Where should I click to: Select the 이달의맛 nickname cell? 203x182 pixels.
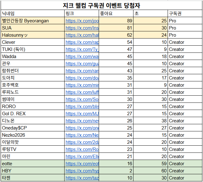(x=33, y=142)
